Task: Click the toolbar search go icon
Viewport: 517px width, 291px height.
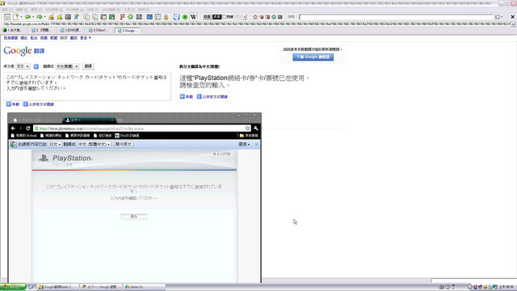Action: (498, 17)
